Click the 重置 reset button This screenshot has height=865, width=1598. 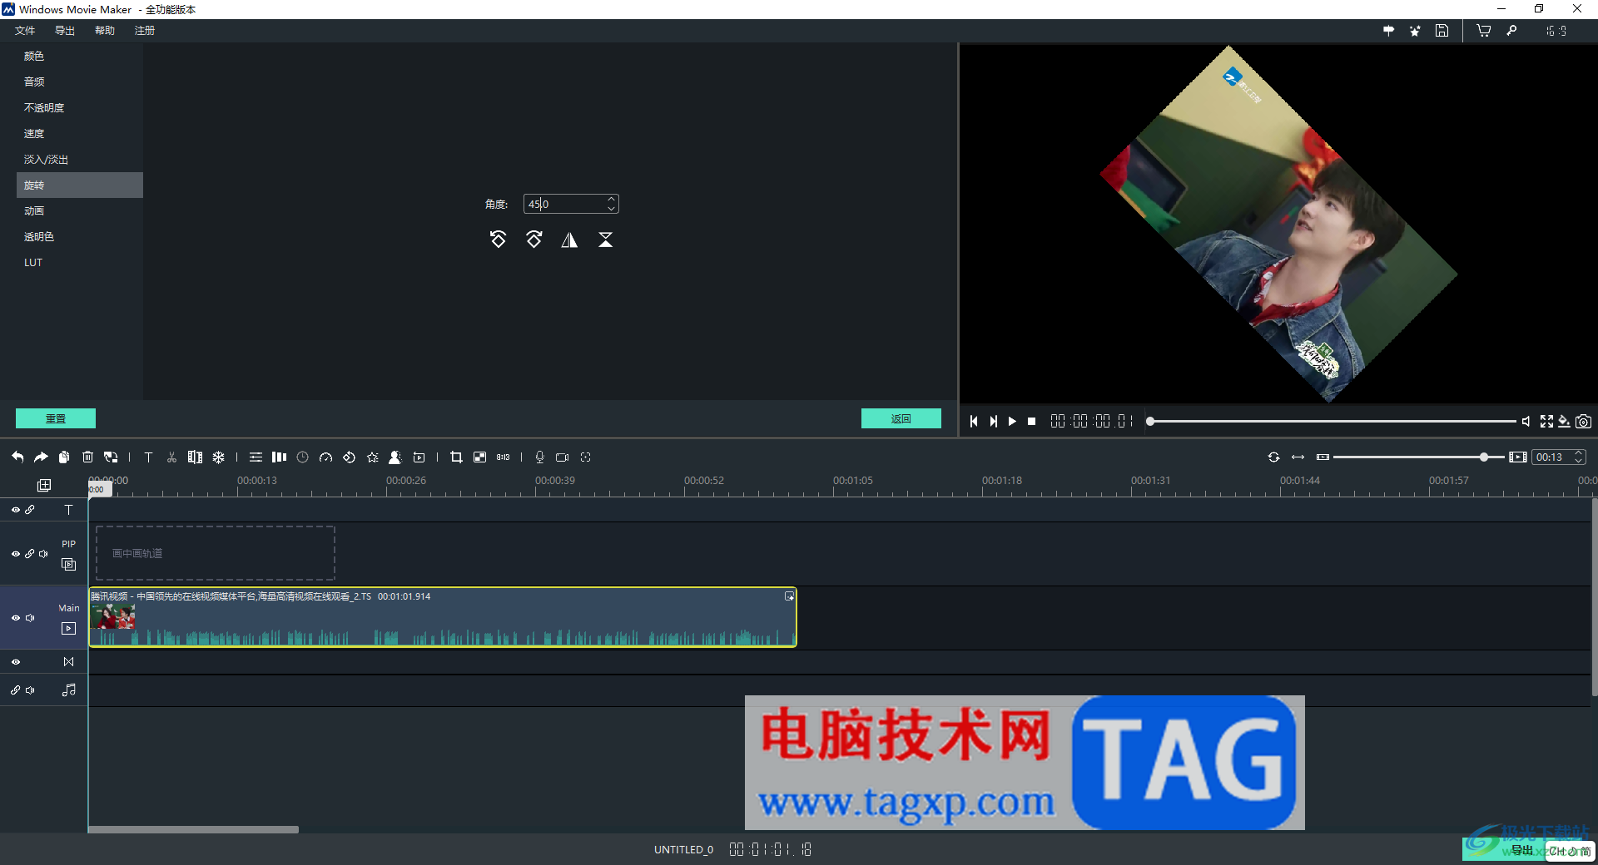tap(56, 418)
